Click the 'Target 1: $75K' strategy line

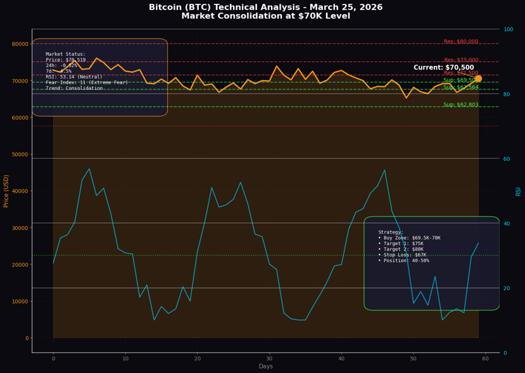pyautogui.click(x=401, y=243)
